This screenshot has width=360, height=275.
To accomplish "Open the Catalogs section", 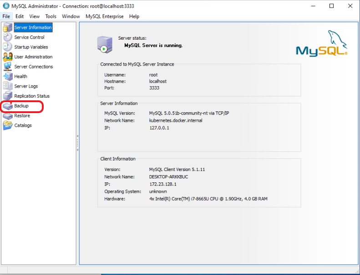I will pos(23,125).
